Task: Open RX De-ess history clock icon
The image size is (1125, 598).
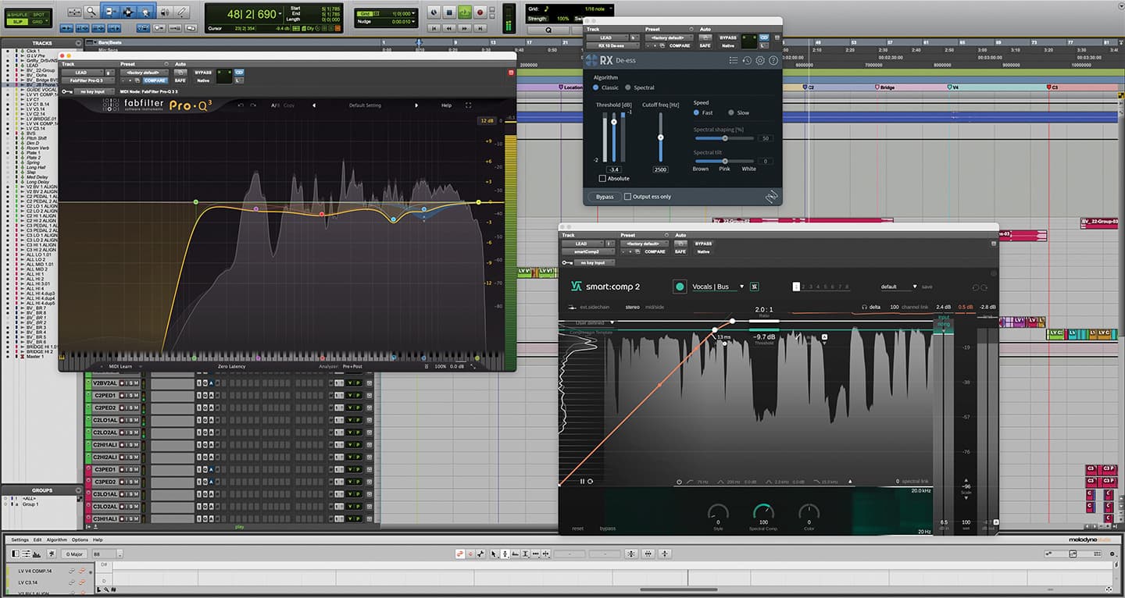Action: tap(746, 60)
